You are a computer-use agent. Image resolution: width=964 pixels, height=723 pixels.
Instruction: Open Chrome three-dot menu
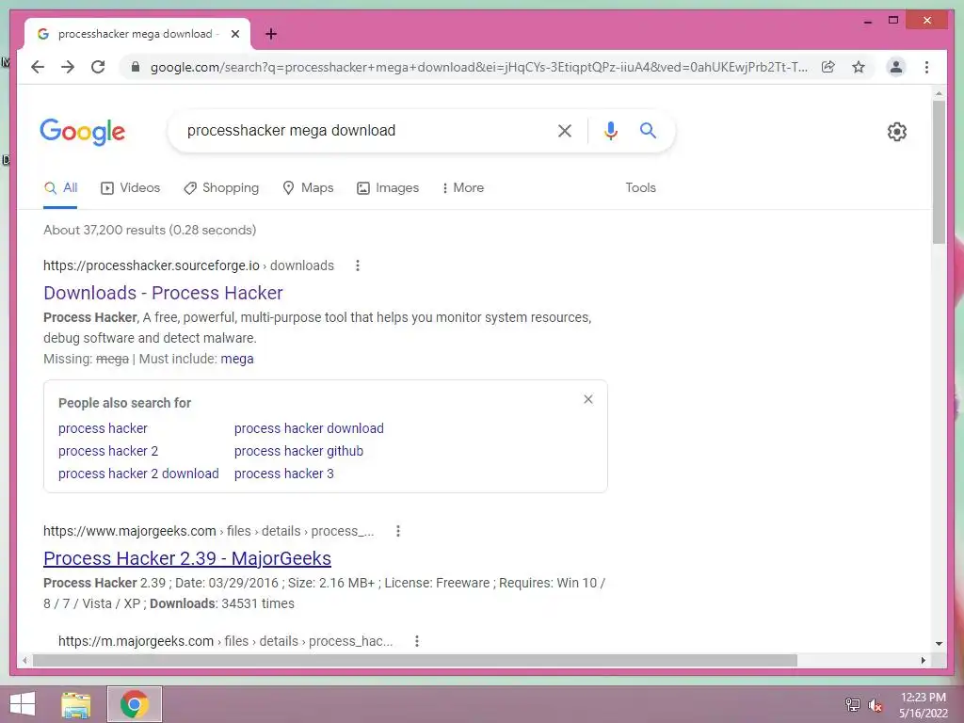tap(926, 67)
